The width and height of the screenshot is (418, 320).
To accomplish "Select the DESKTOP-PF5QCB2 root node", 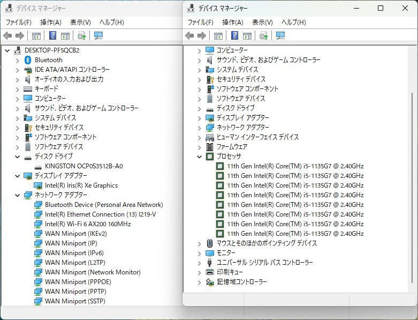I will (x=51, y=50).
